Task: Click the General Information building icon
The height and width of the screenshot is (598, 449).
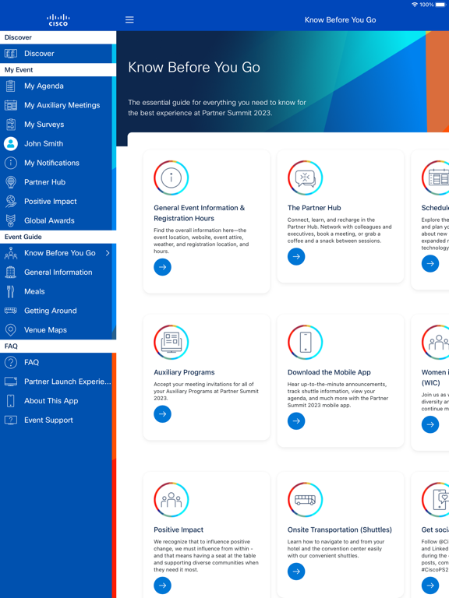Action: point(11,273)
